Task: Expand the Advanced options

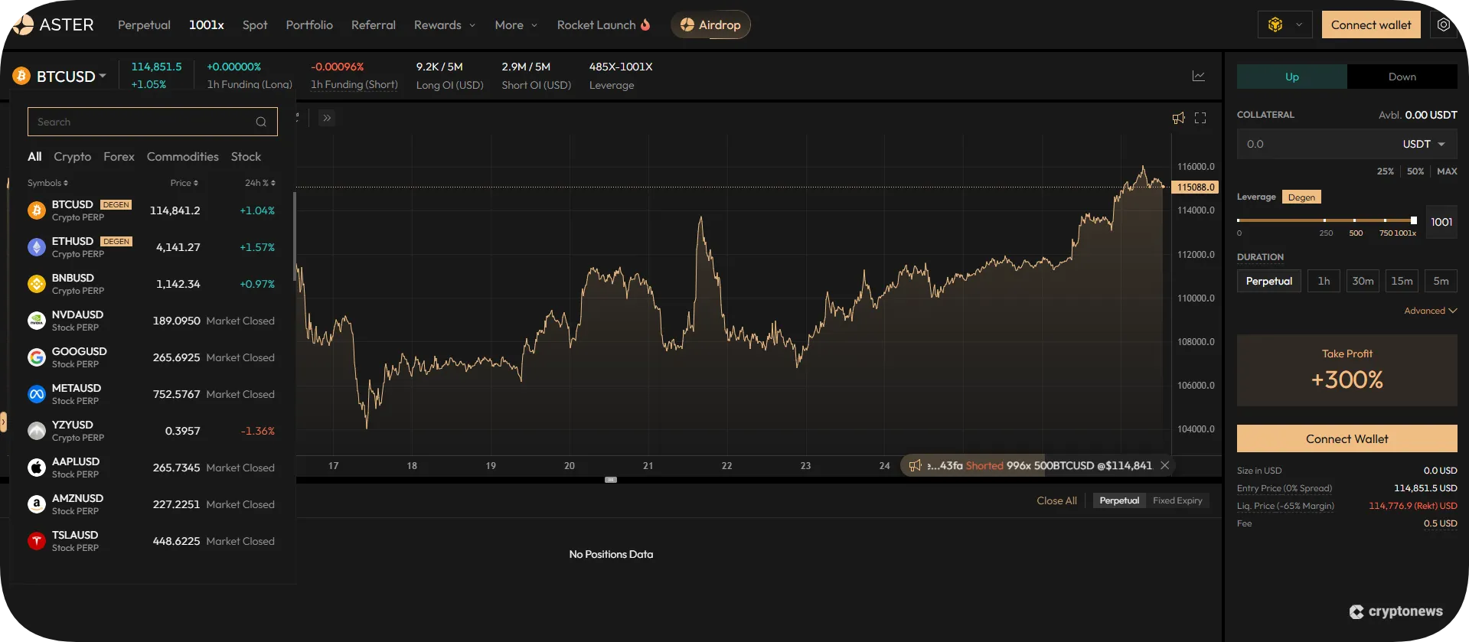Action: 1429,311
